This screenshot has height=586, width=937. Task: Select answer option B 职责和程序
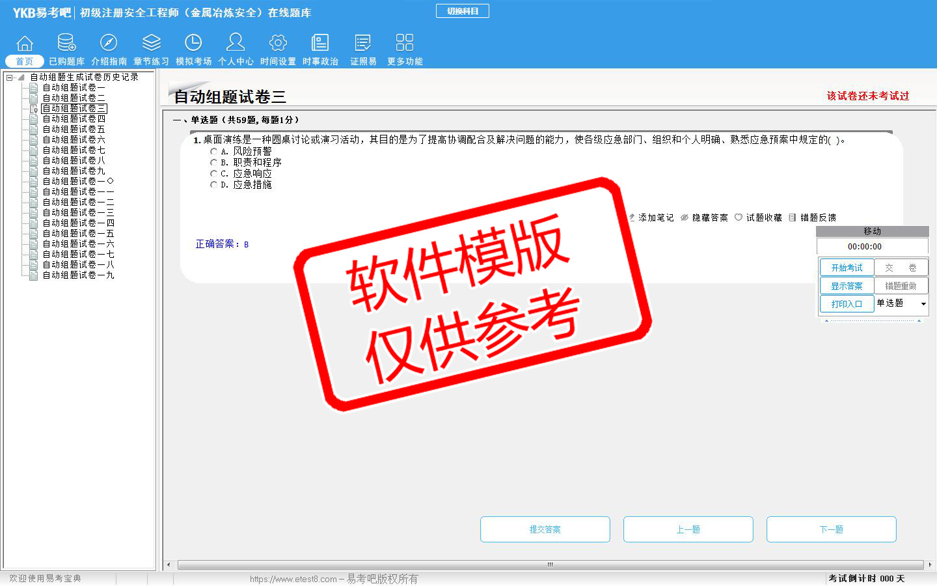point(213,162)
